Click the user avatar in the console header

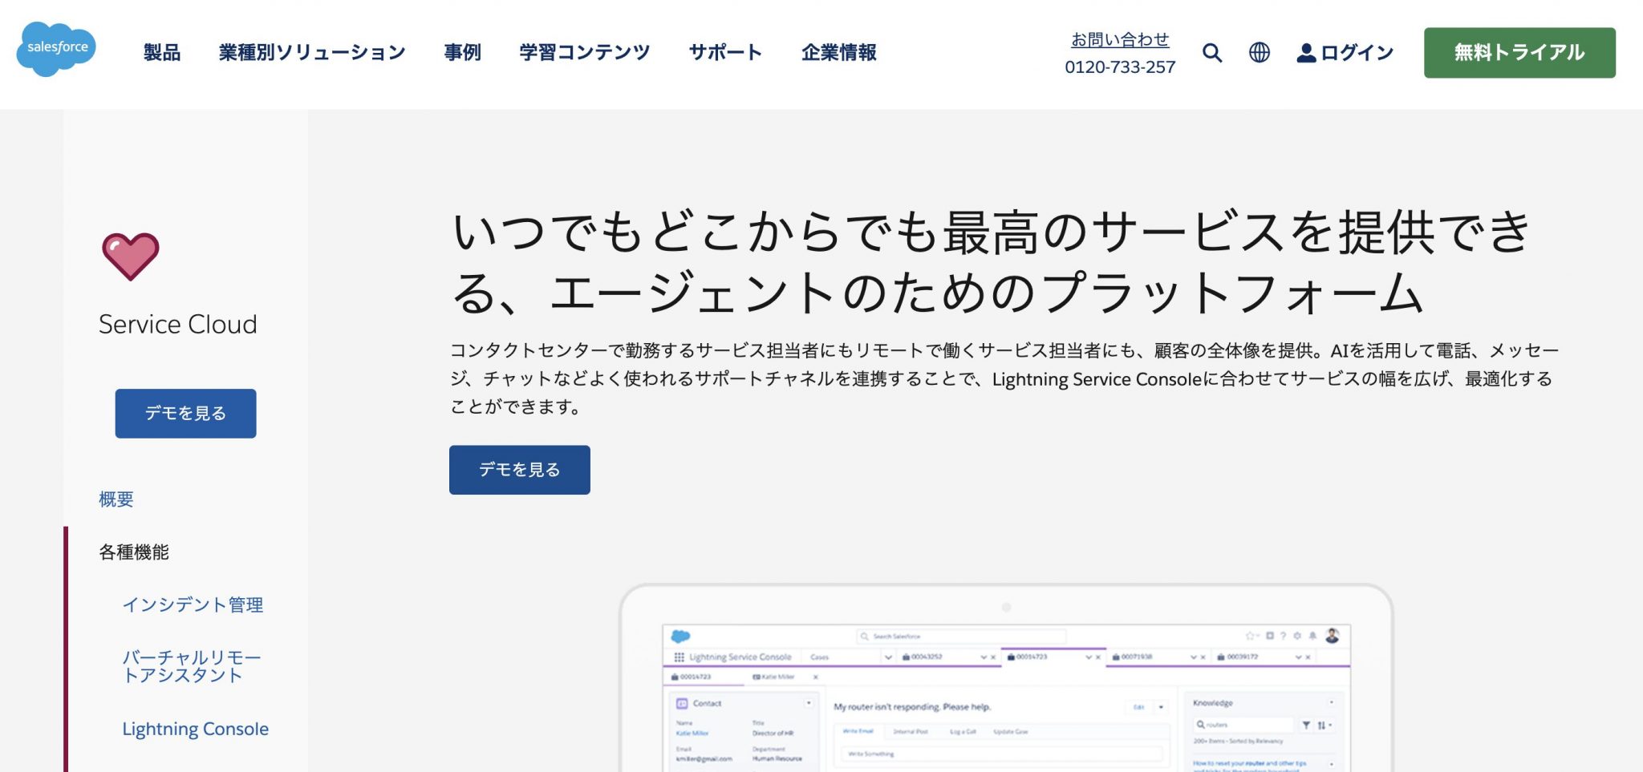[1332, 636]
